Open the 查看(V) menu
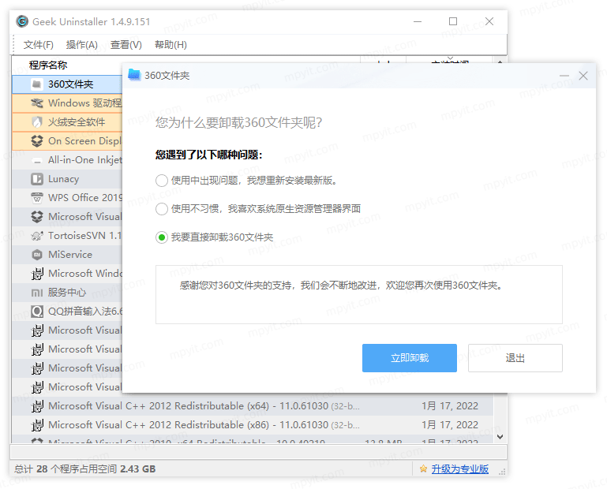Viewport: 607px width, 489px height. click(x=126, y=45)
